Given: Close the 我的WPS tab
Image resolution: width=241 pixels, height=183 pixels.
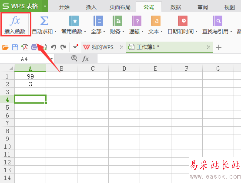Looking at the screenshot, I should [x=121, y=47].
